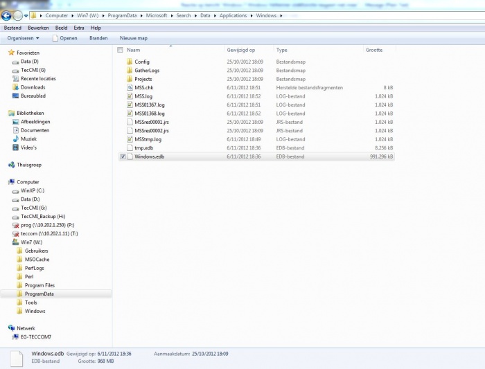The height and width of the screenshot is (369, 485).
Task: Select the Config folder icon
Action: 130,62
